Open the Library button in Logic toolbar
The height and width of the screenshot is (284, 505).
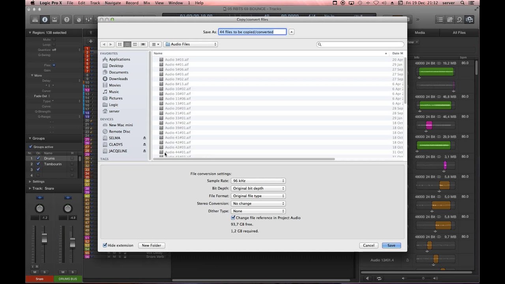[35, 19]
